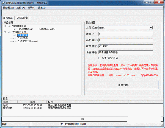Click the 描述 column header in log

87,102
